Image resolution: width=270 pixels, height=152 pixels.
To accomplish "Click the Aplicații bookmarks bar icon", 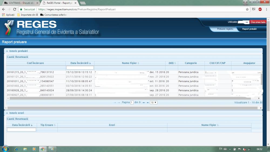I will coord(4,15).
